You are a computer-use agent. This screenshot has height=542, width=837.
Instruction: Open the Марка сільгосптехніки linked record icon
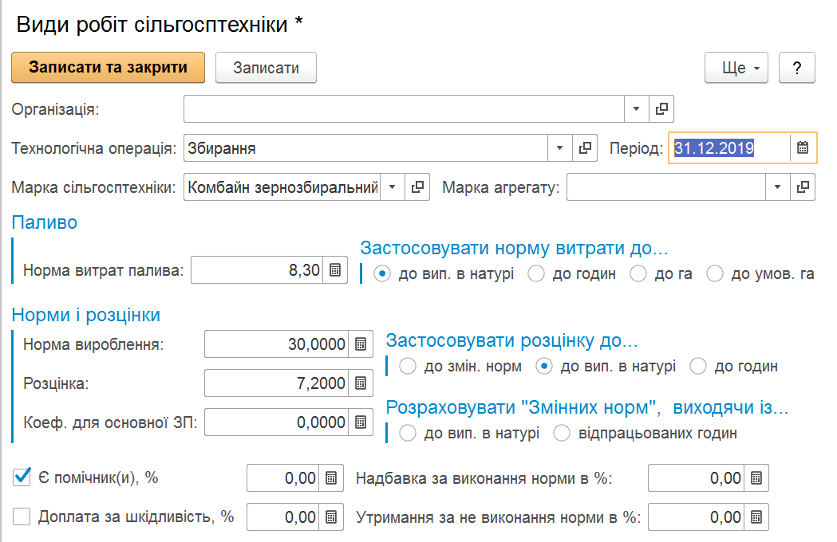(417, 187)
